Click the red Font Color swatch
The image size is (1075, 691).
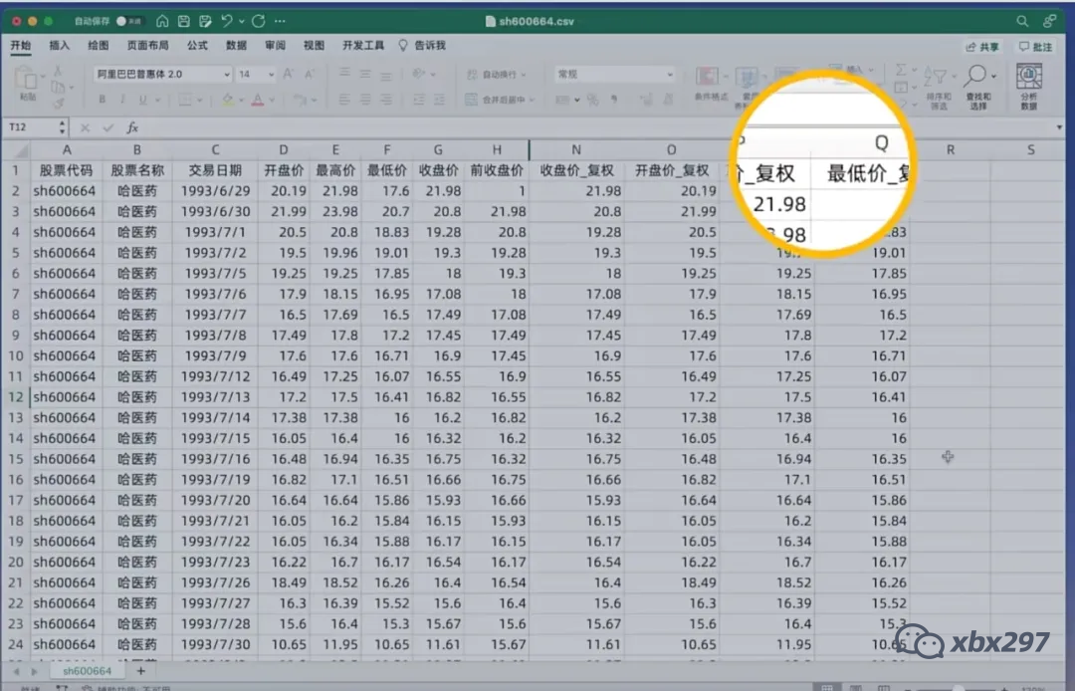258,100
